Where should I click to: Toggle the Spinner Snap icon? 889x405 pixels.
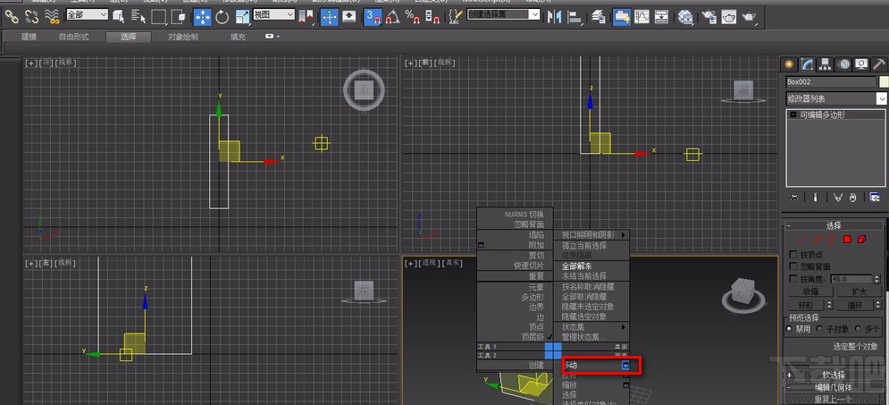point(432,18)
